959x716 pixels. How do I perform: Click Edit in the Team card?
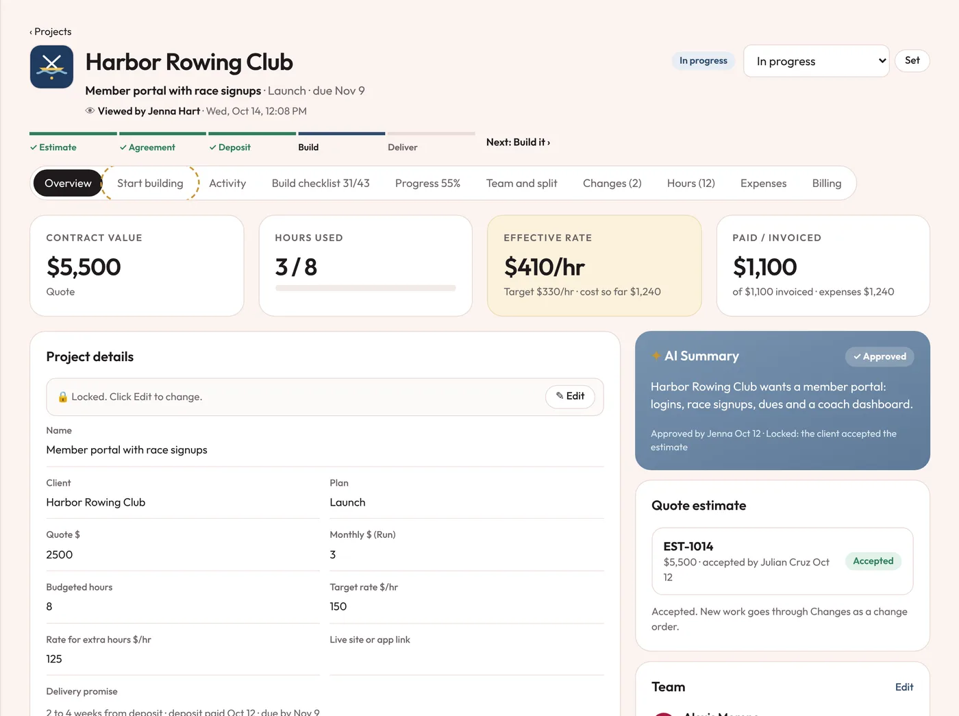click(x=904, y=687)
